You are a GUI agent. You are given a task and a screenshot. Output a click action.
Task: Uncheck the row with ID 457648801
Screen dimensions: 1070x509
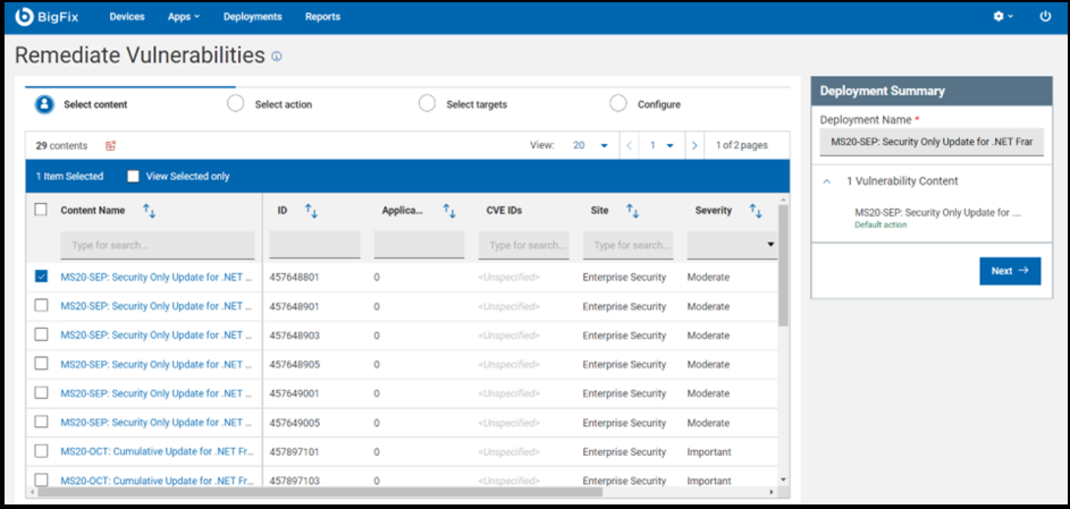coord(41,277)
